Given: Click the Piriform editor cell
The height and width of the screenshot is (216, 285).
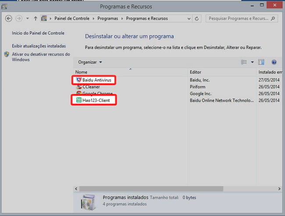Looking at the screenshot, I should 198,87.
